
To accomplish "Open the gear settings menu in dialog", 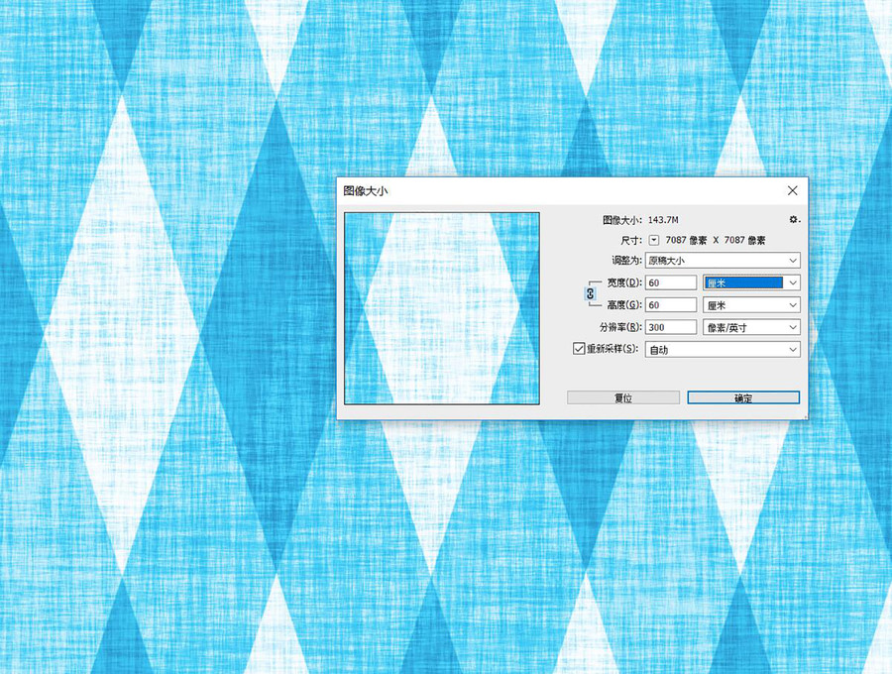I will [794, 220].
